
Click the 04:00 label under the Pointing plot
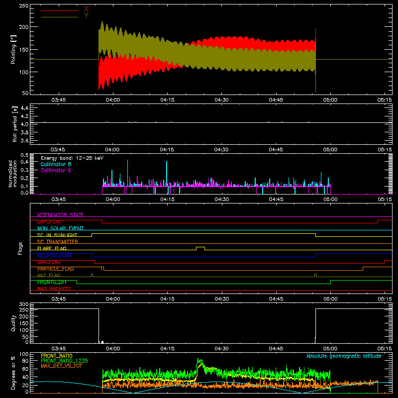click(113, 100)
